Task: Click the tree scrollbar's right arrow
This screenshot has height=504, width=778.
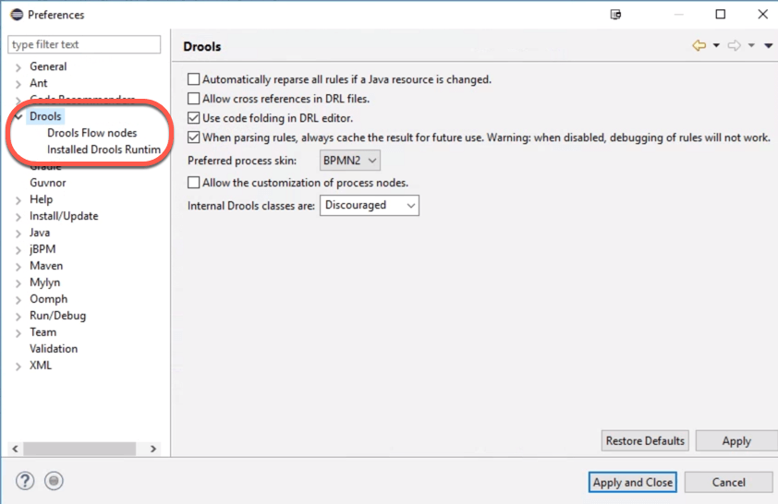Action: (x=153, y=449)
